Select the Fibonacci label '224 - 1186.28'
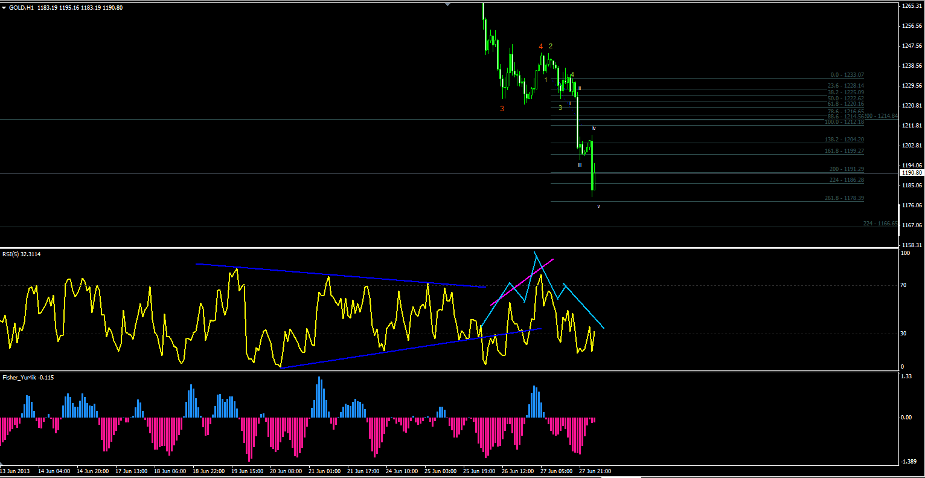The width and height of the screenshot is (925, 478). [847, 180]
